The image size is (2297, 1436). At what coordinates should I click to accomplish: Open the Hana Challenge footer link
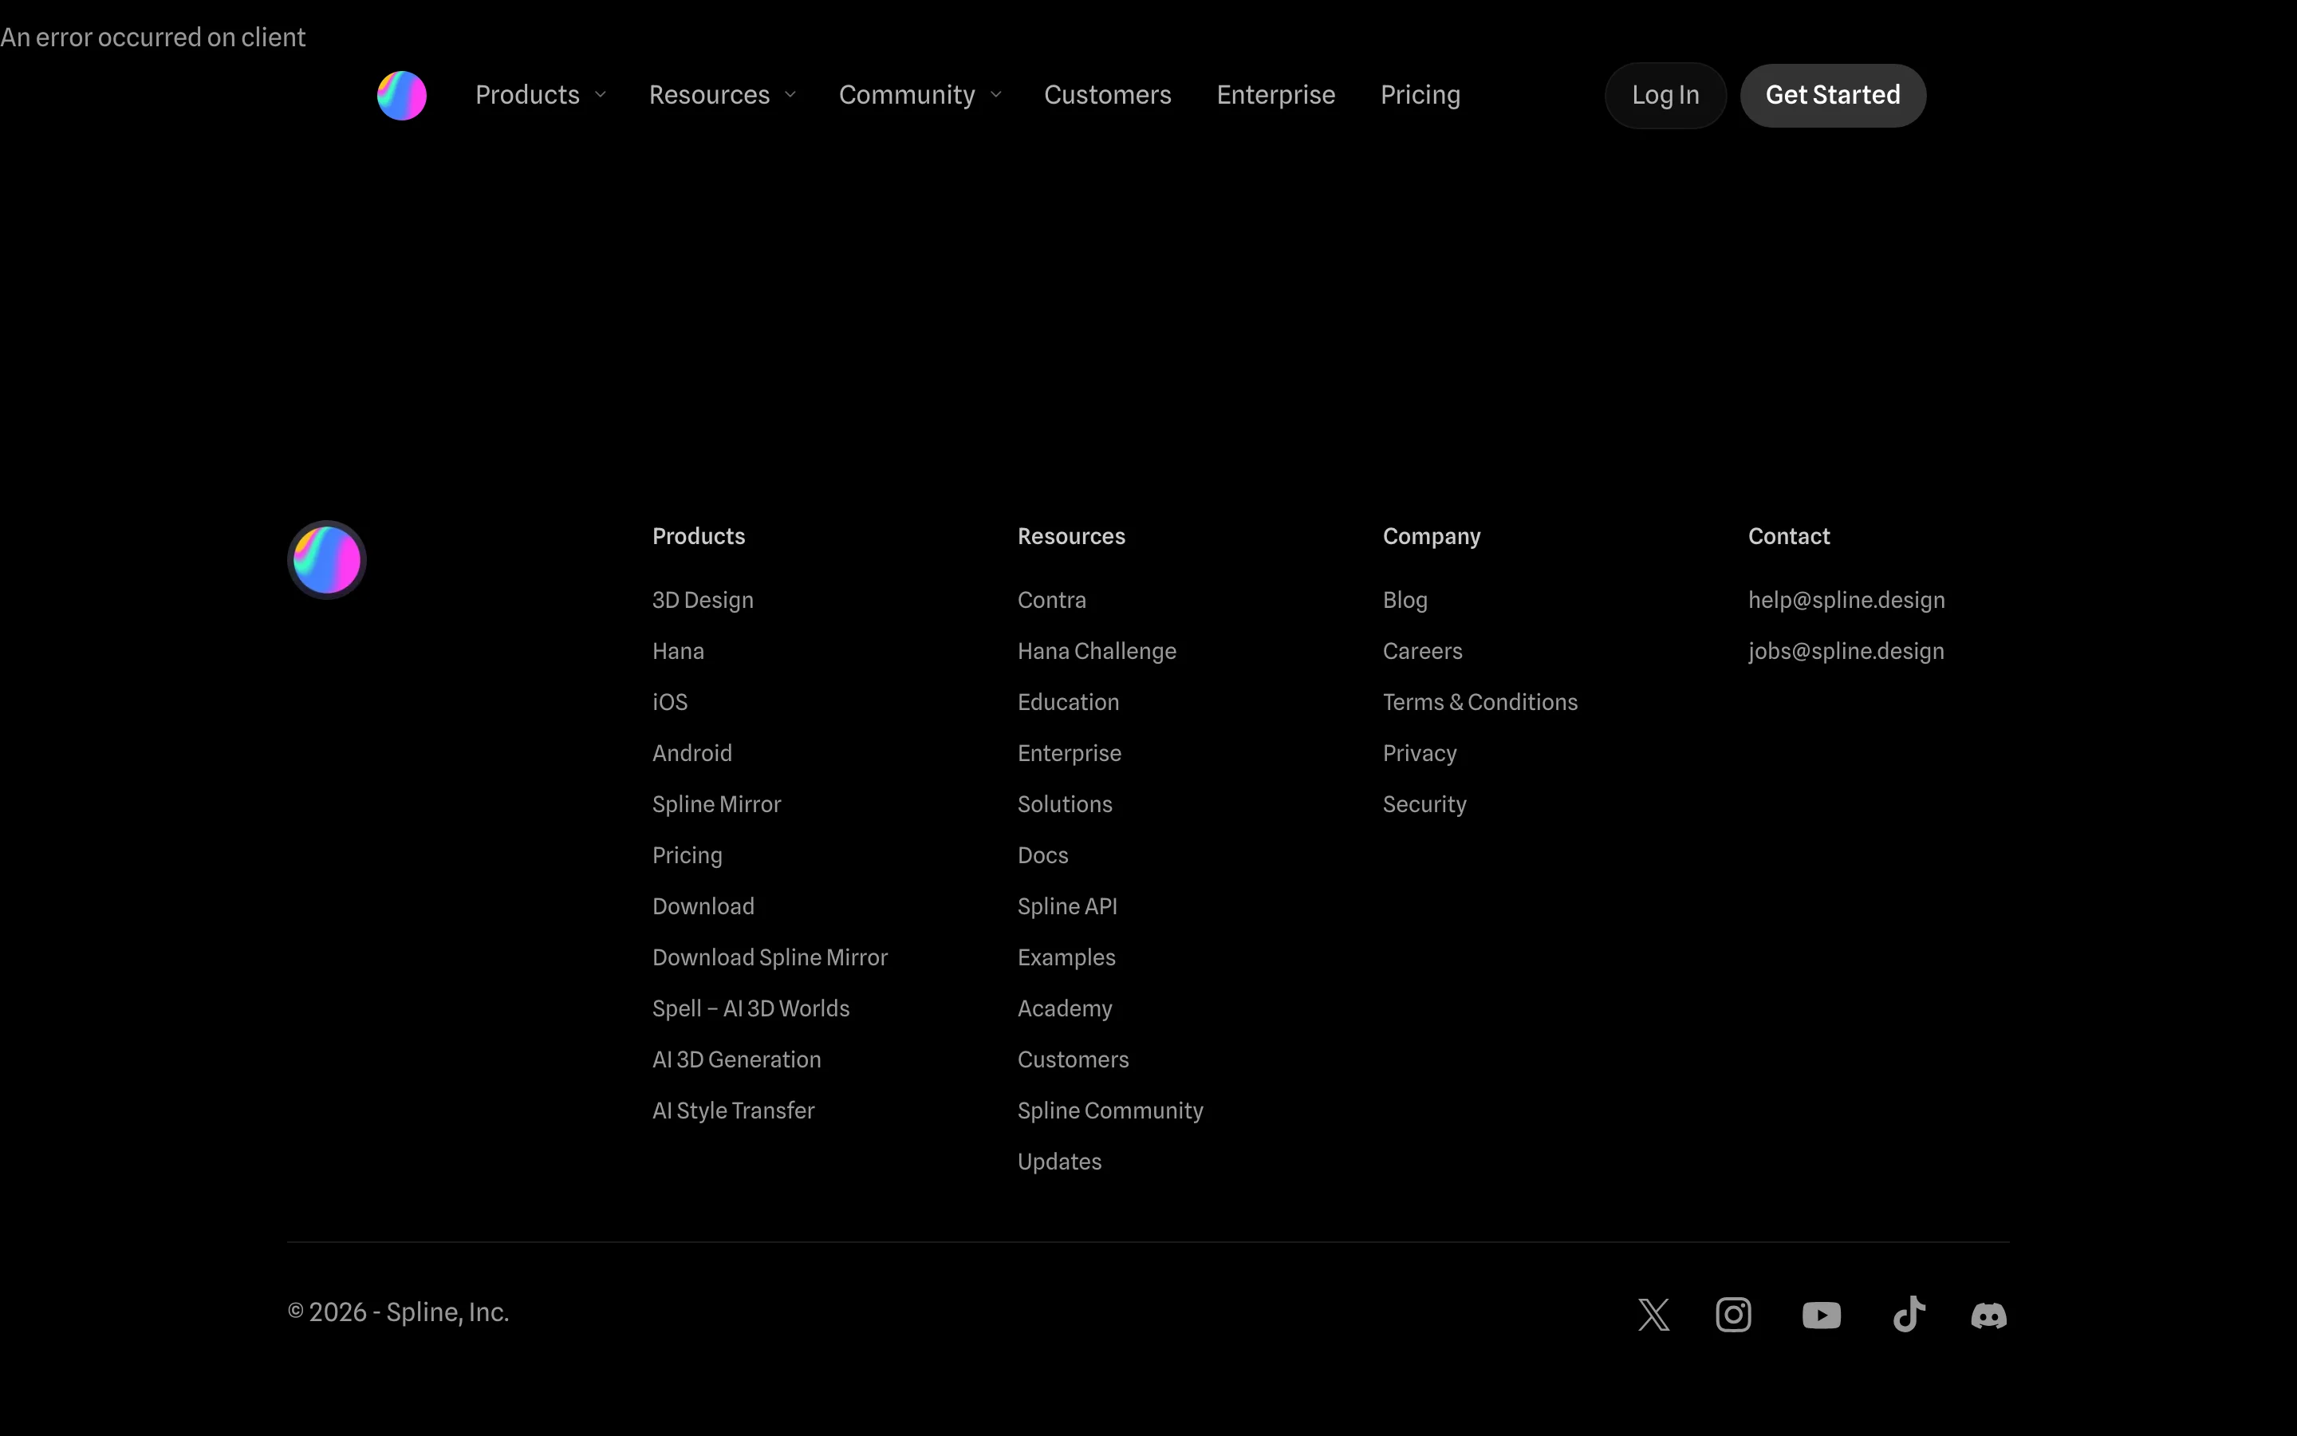point(1097,652)
